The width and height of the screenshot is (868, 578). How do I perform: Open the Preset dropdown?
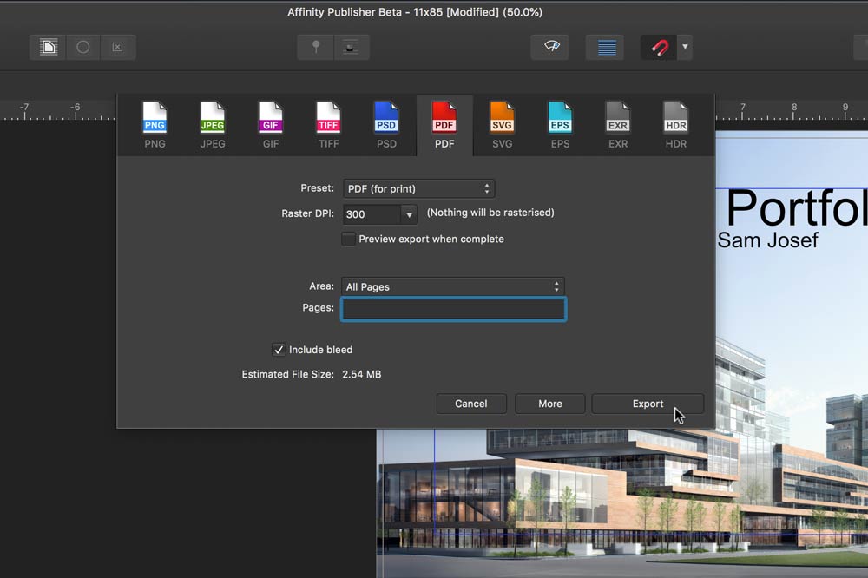coord(418,189)
